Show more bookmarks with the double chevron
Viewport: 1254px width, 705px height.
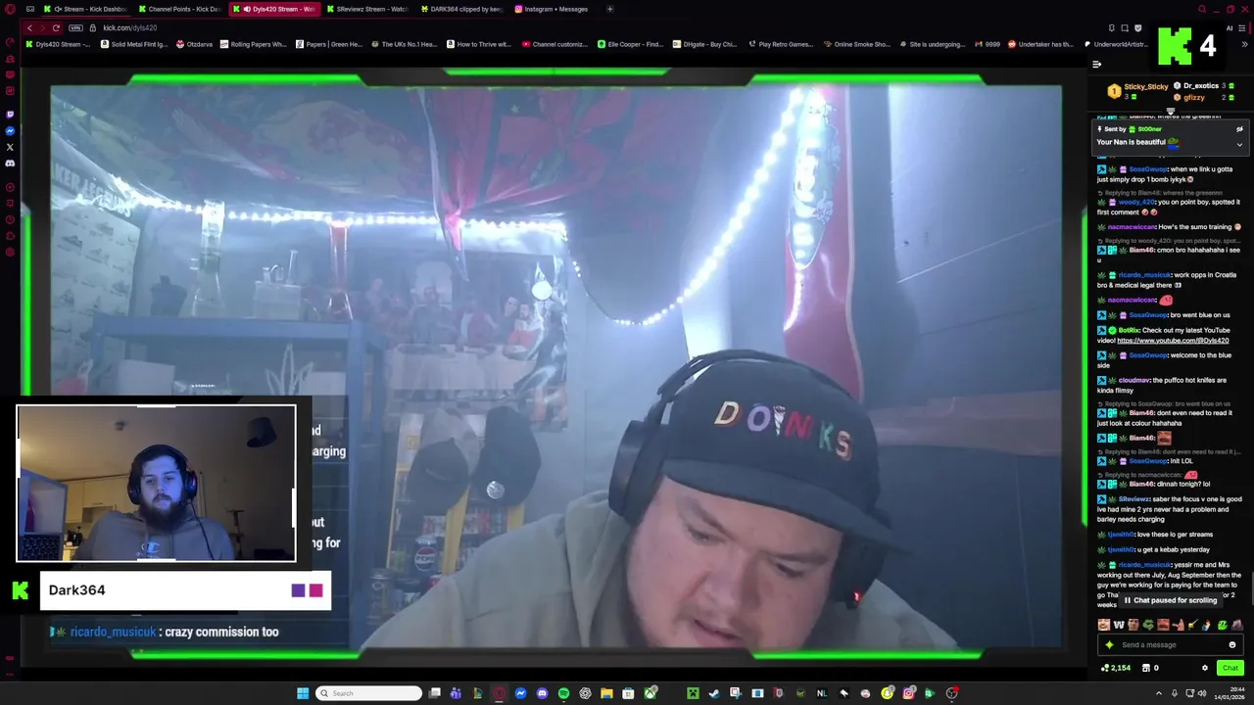coord(1245,44)
